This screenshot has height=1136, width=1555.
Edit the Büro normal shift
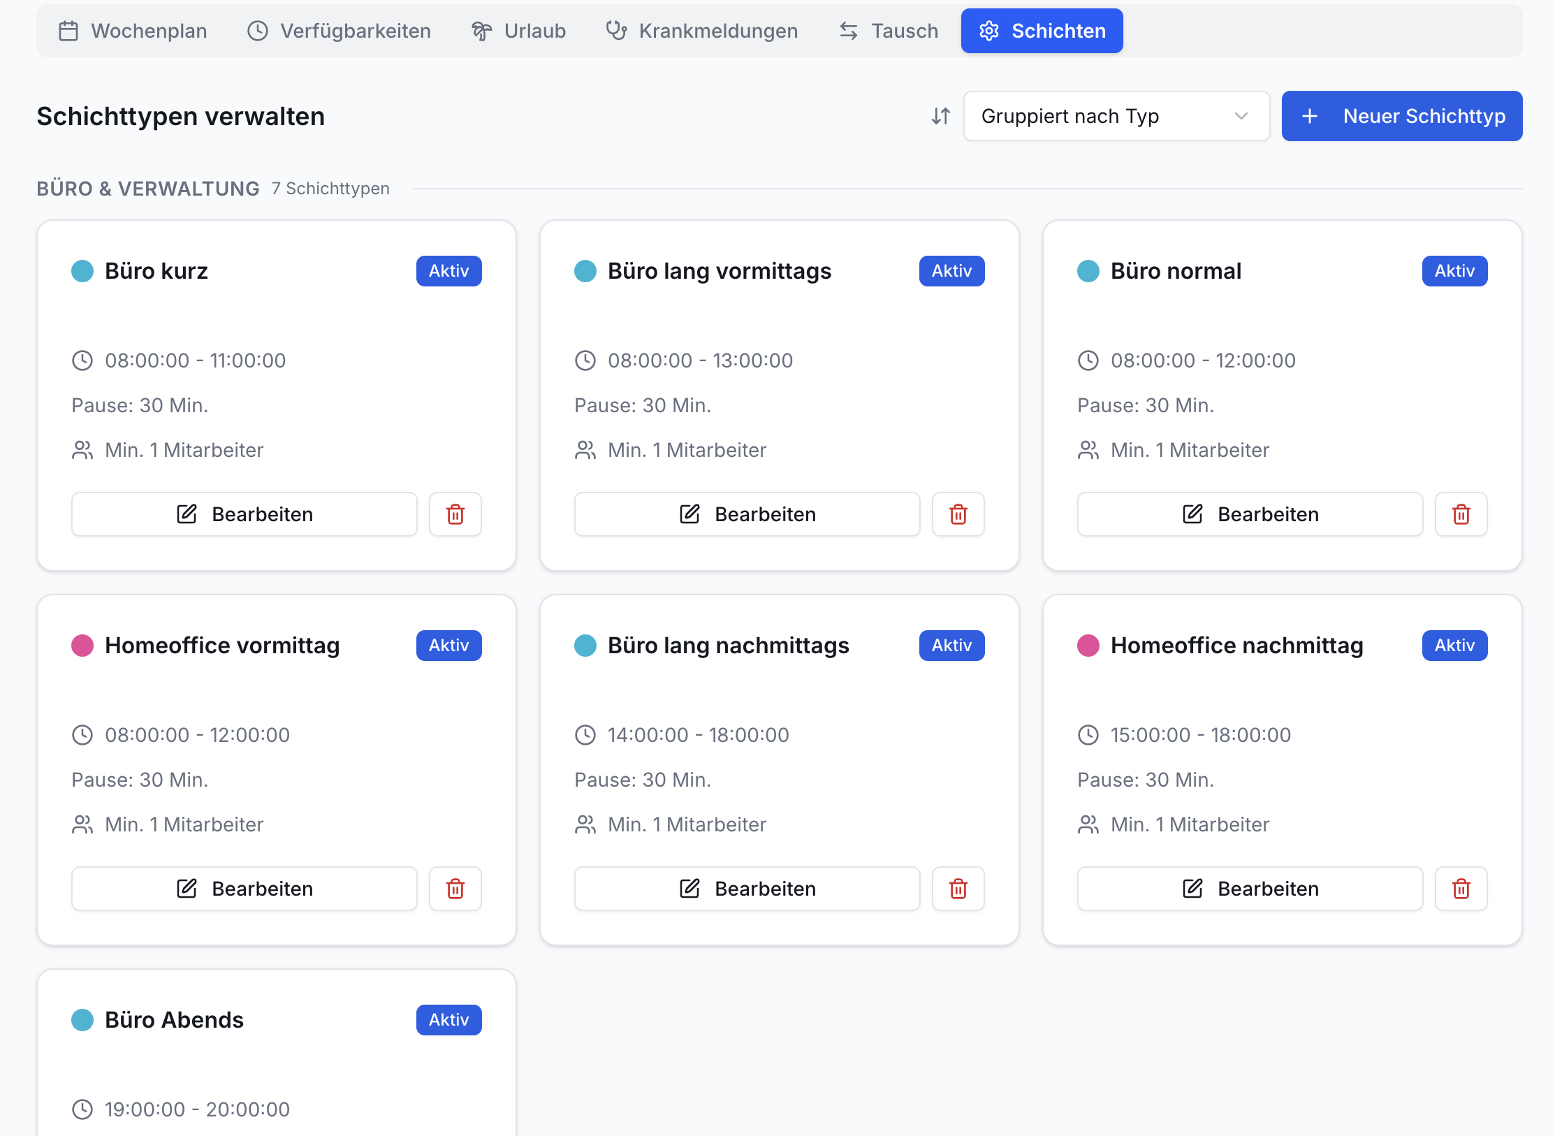1250,514
